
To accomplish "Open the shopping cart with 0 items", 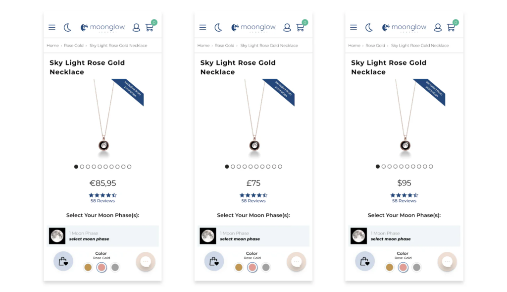I will [150, 28].
